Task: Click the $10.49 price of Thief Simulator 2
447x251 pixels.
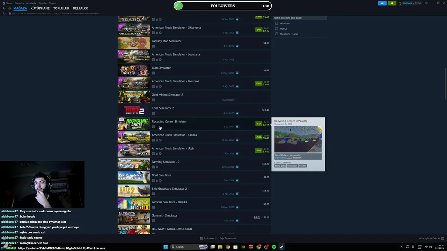Action: click(266, 110)
